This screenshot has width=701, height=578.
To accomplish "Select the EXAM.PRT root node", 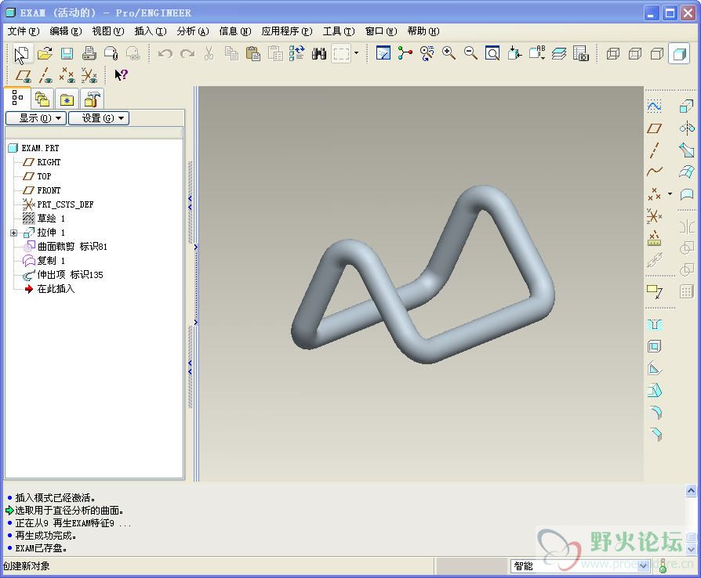I will tap(40, 148).
